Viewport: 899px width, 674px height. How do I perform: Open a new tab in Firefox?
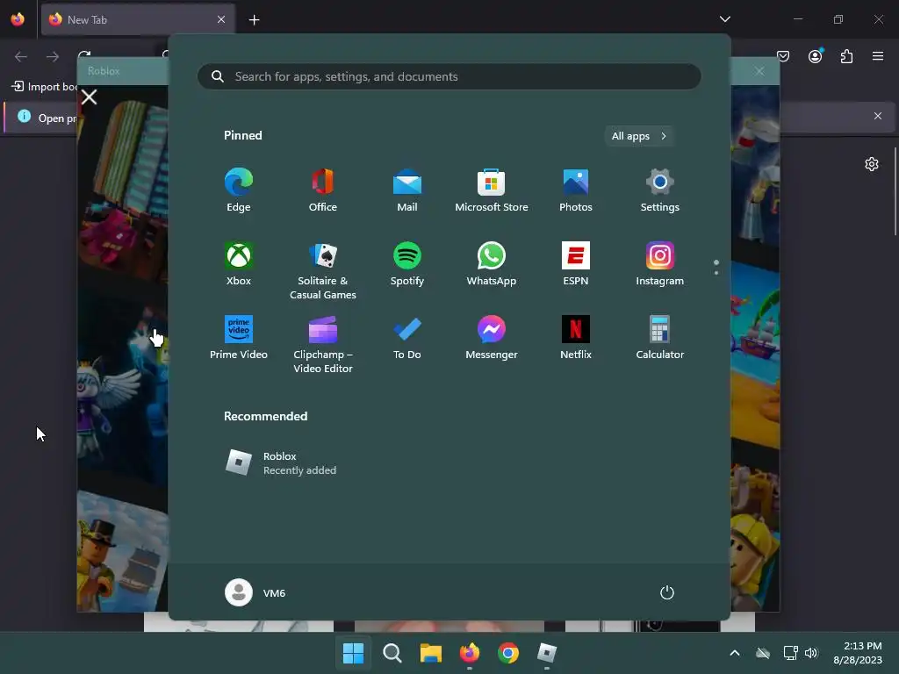(254, 20)
